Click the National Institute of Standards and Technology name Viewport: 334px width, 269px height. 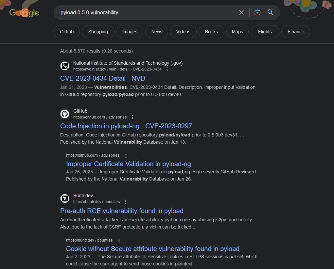pos(128,63)
